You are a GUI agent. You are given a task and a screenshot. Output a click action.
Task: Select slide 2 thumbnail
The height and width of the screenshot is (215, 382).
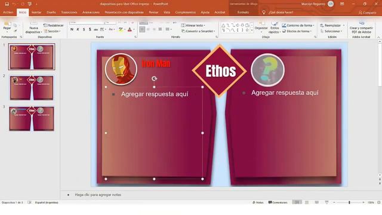(32, 88)
